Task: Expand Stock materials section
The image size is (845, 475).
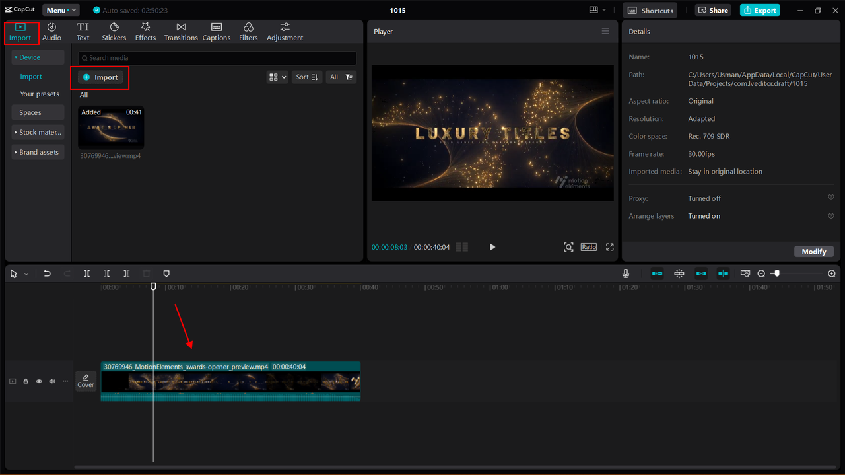Action: tap(38, 132)
